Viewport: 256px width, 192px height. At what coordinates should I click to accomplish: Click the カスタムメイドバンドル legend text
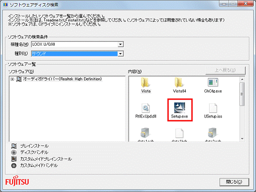(39, 165)
